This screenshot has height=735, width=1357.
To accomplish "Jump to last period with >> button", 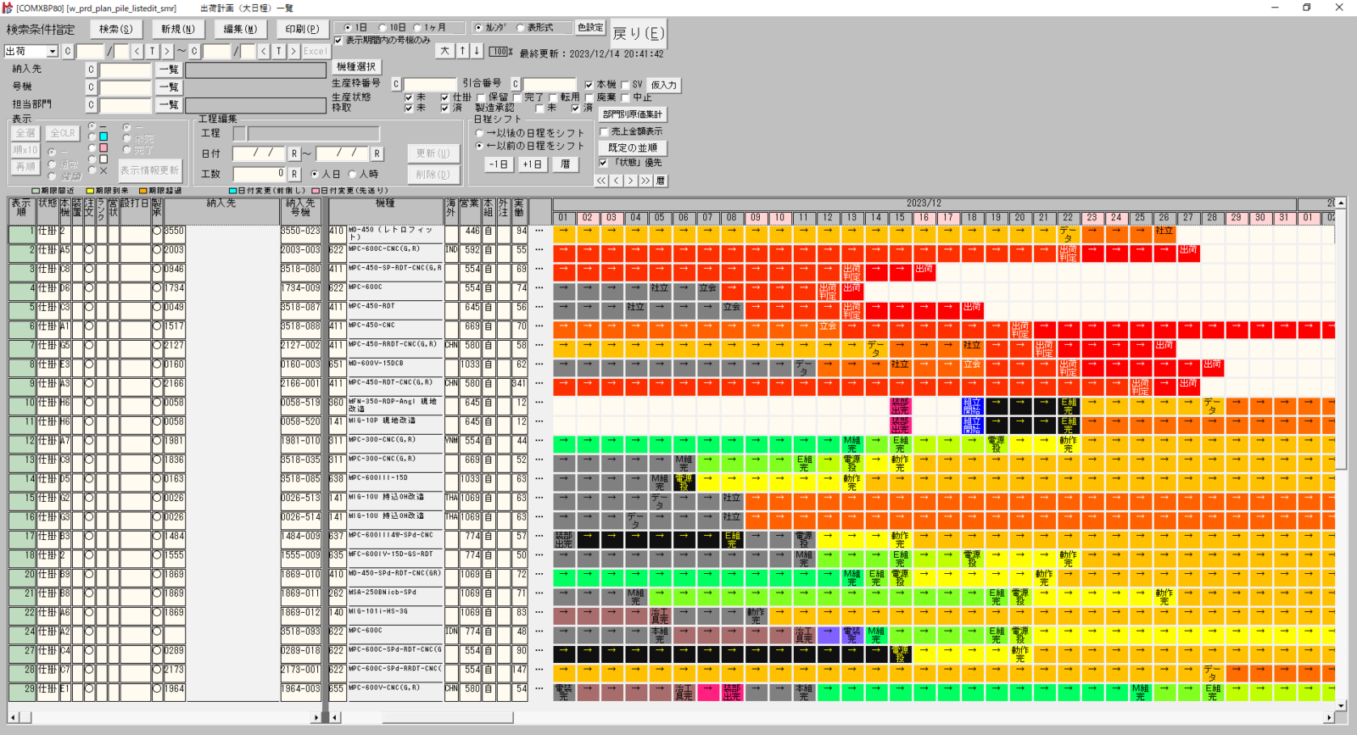I will tap(645, 181).
